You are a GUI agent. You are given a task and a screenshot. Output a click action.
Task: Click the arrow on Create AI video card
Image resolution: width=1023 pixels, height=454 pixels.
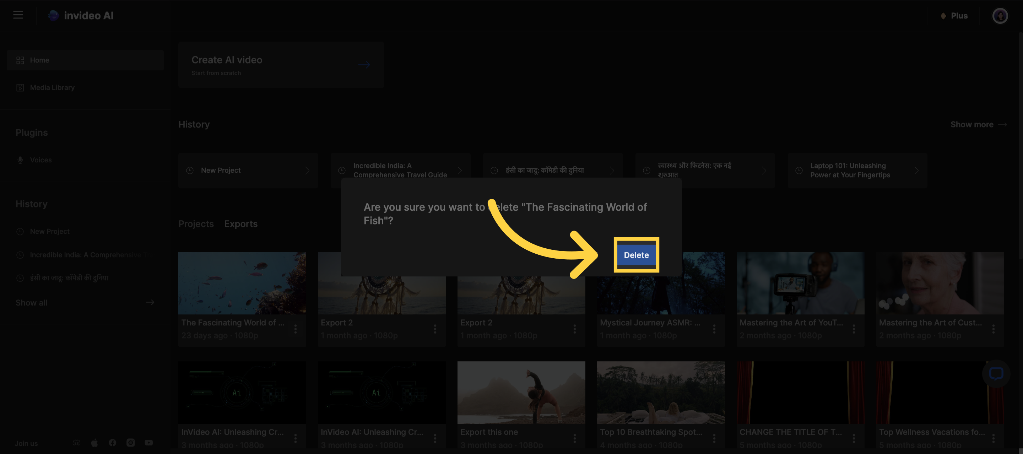(363, 65)
